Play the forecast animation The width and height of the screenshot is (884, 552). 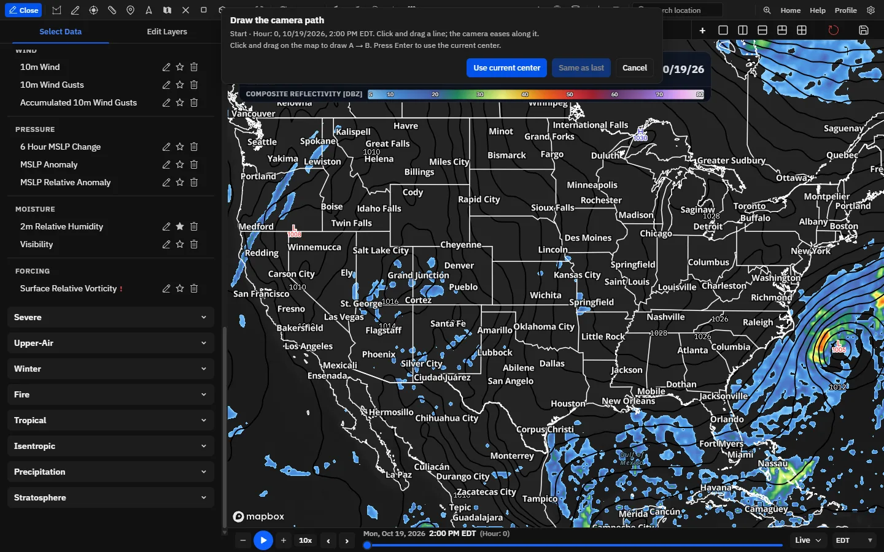(x=263, y=540)
